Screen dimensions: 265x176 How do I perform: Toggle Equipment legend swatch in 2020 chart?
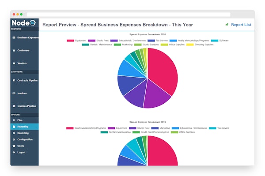[71, 41]
